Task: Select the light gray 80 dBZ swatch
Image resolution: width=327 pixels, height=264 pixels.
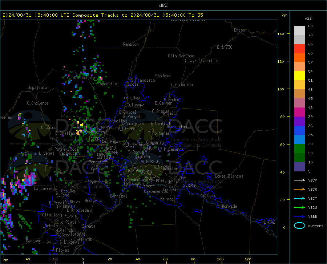Action: (x=299, y=30)
